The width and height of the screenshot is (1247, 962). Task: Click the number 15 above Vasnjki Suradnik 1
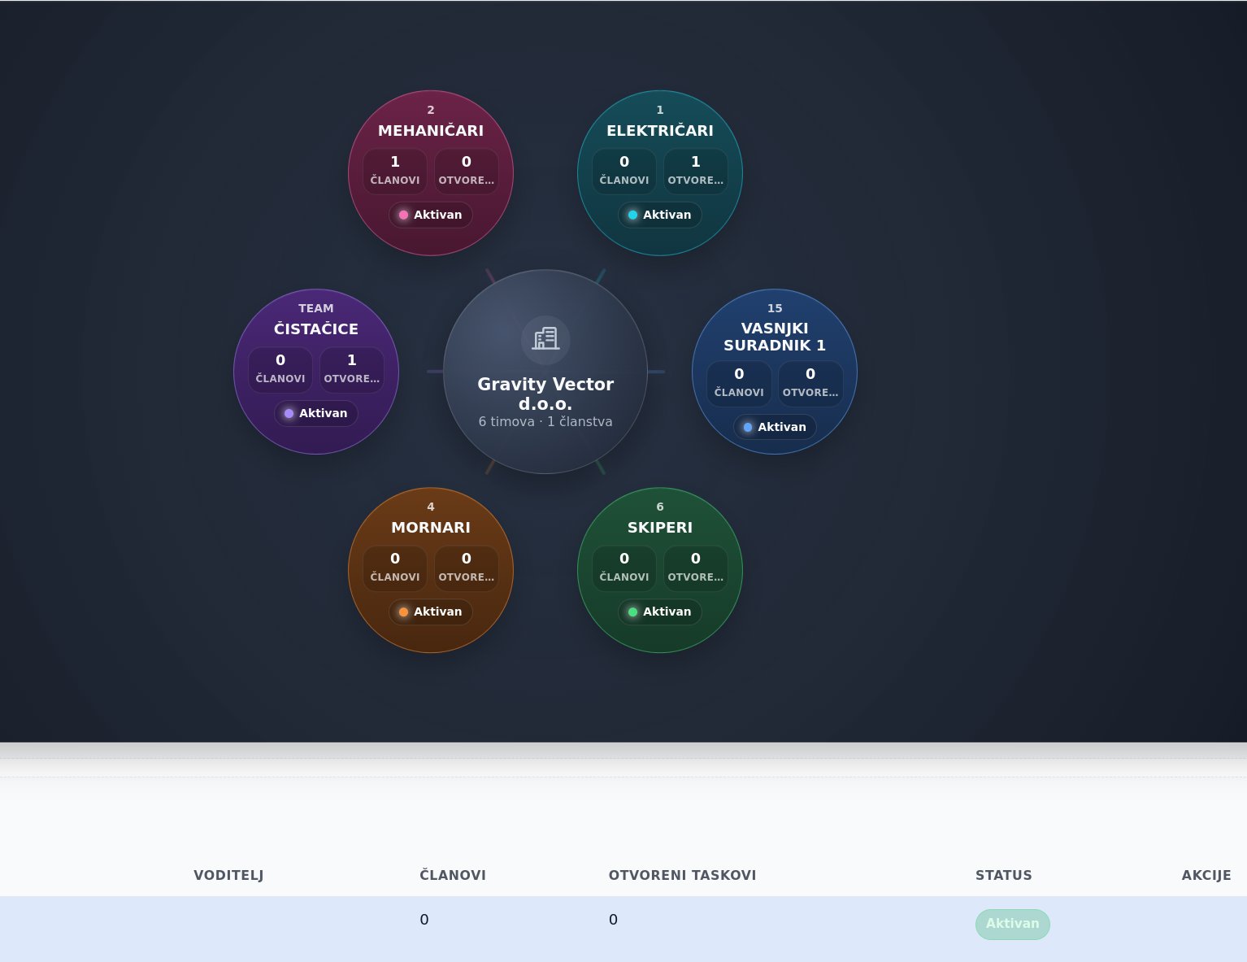[775, 308]
